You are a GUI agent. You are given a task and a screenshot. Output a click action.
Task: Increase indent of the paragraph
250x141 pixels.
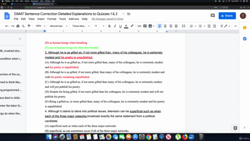click(214, 26)
